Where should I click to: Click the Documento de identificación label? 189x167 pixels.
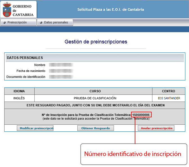tap(26, 77)
